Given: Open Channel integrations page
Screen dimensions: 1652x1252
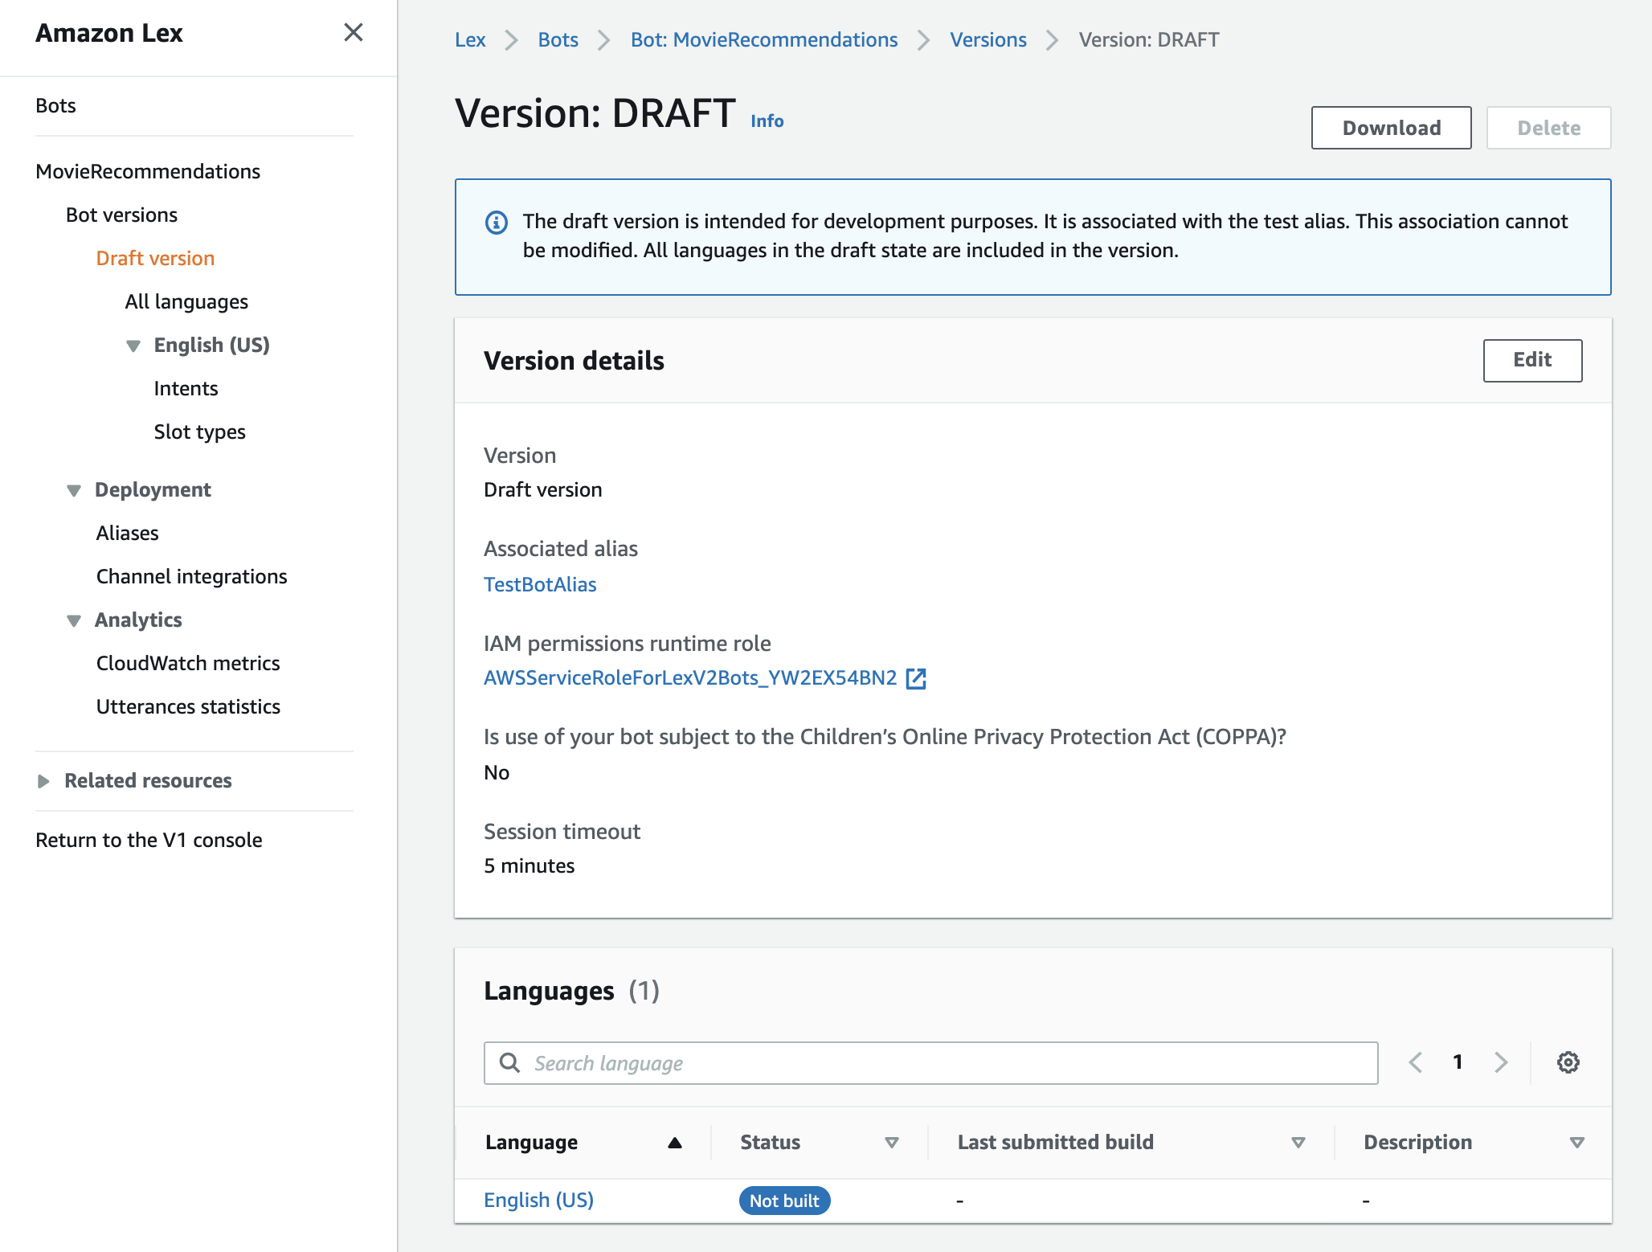Looking at the screenshot, I should point(191,577).
